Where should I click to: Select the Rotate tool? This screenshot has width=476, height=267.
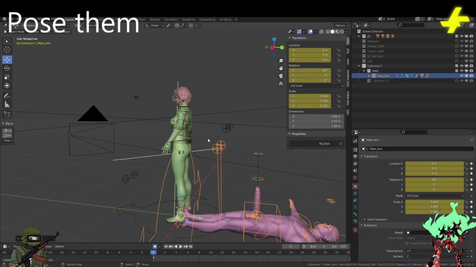click(7, 68)
